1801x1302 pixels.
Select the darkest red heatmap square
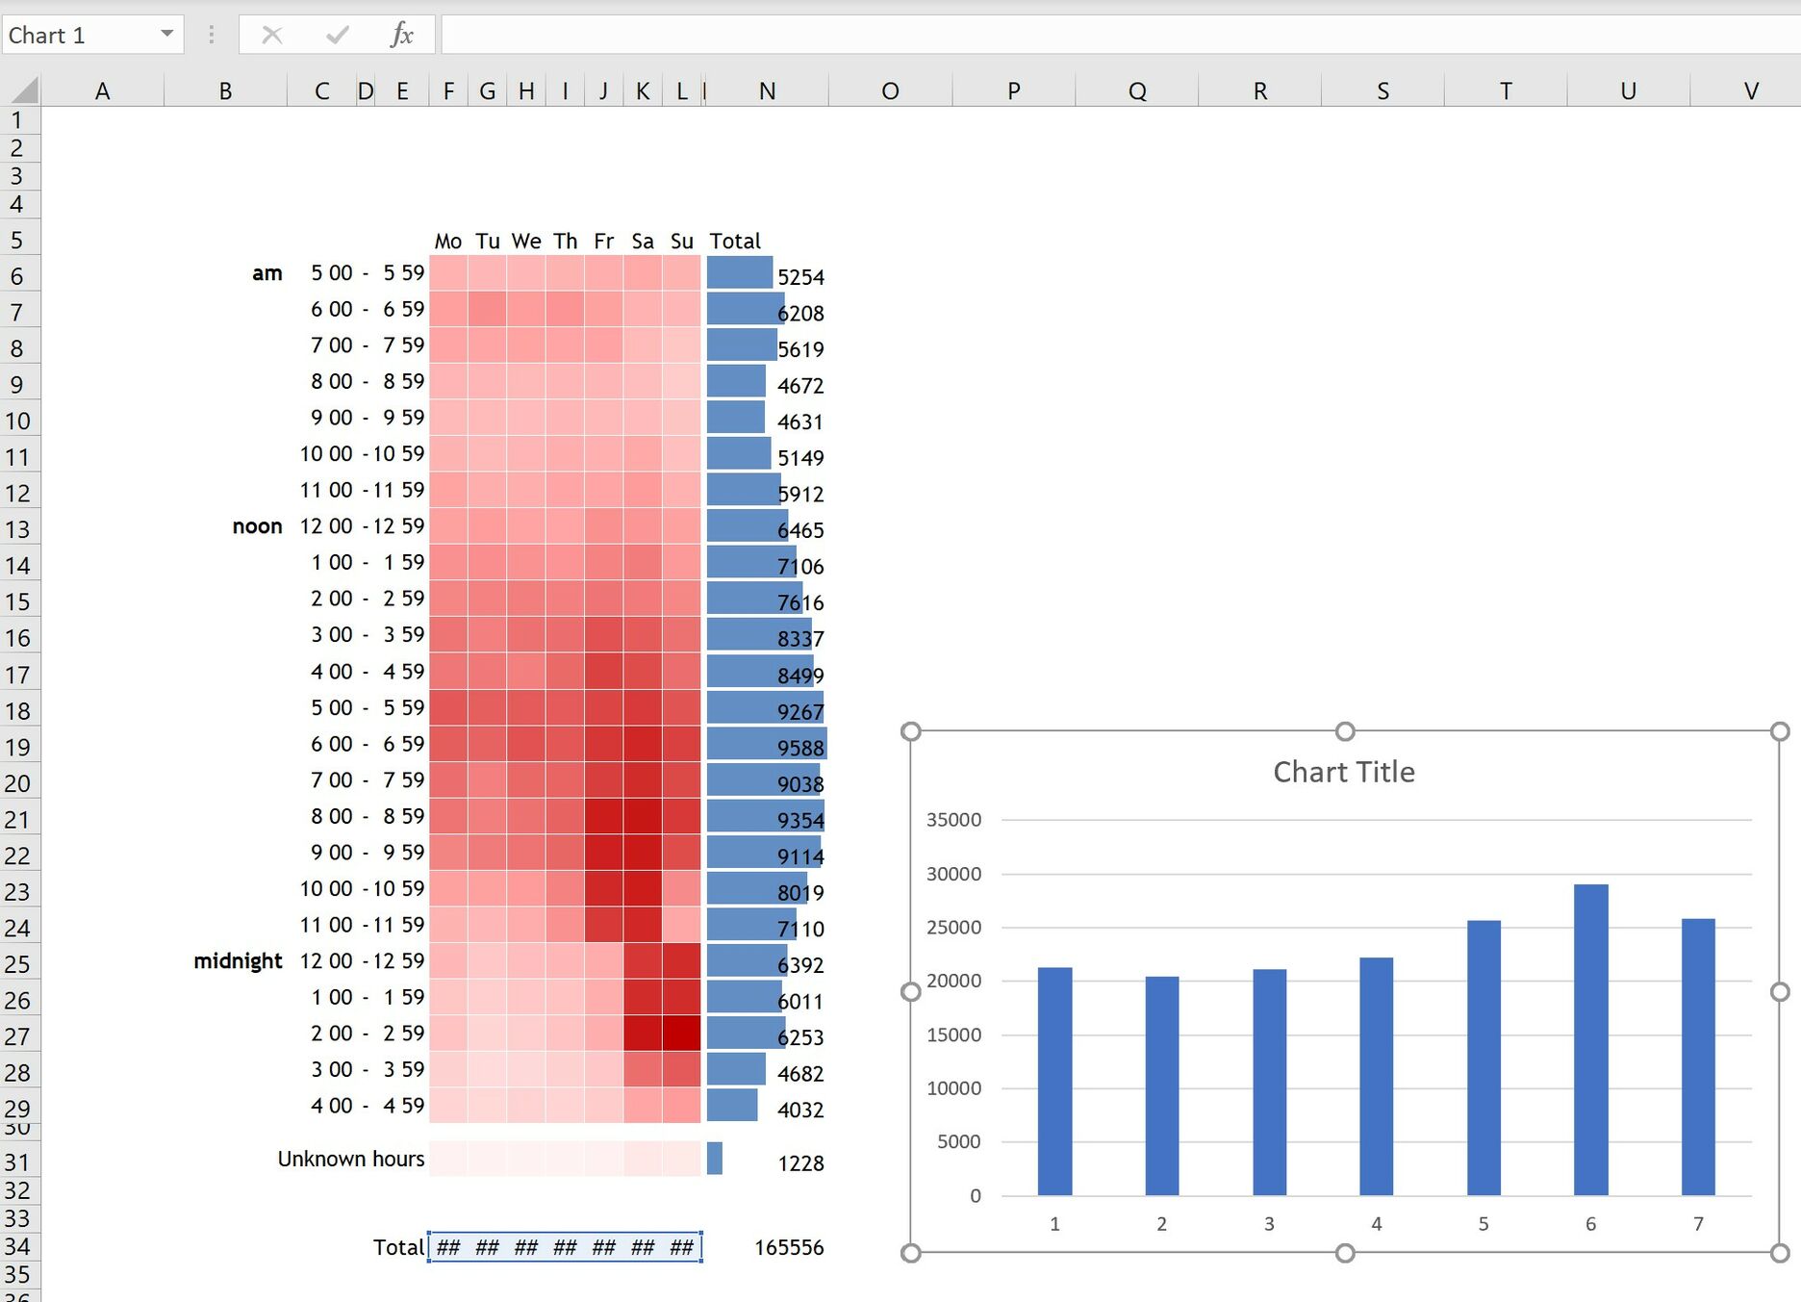pyautogui.click(x=681, y=1033)
